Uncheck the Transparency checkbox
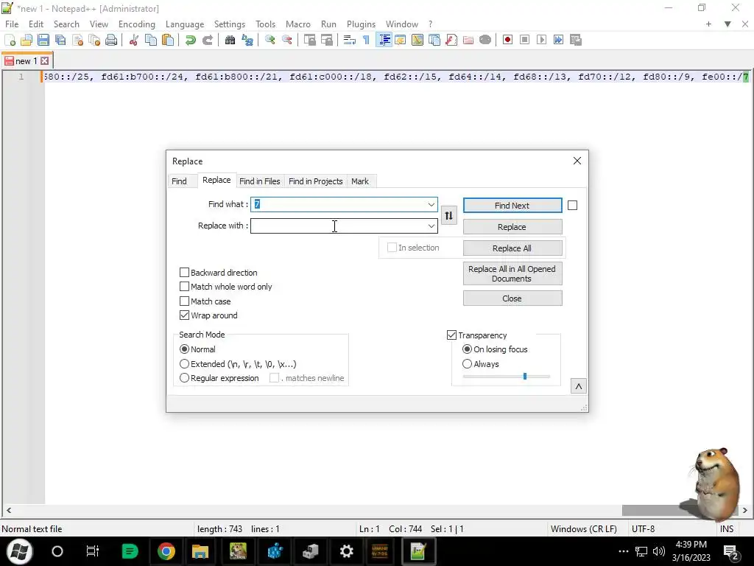 coord(451,335)
